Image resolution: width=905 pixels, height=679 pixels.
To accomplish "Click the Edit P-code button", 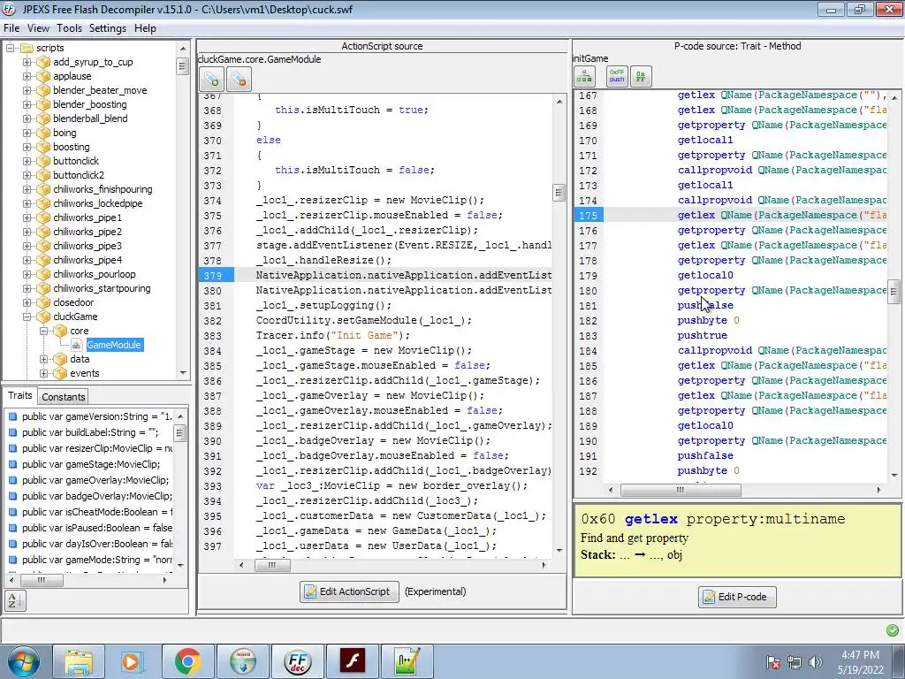I will [737, 597].
